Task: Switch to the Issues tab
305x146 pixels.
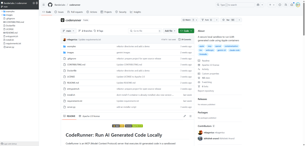Action: click(59, 12)
